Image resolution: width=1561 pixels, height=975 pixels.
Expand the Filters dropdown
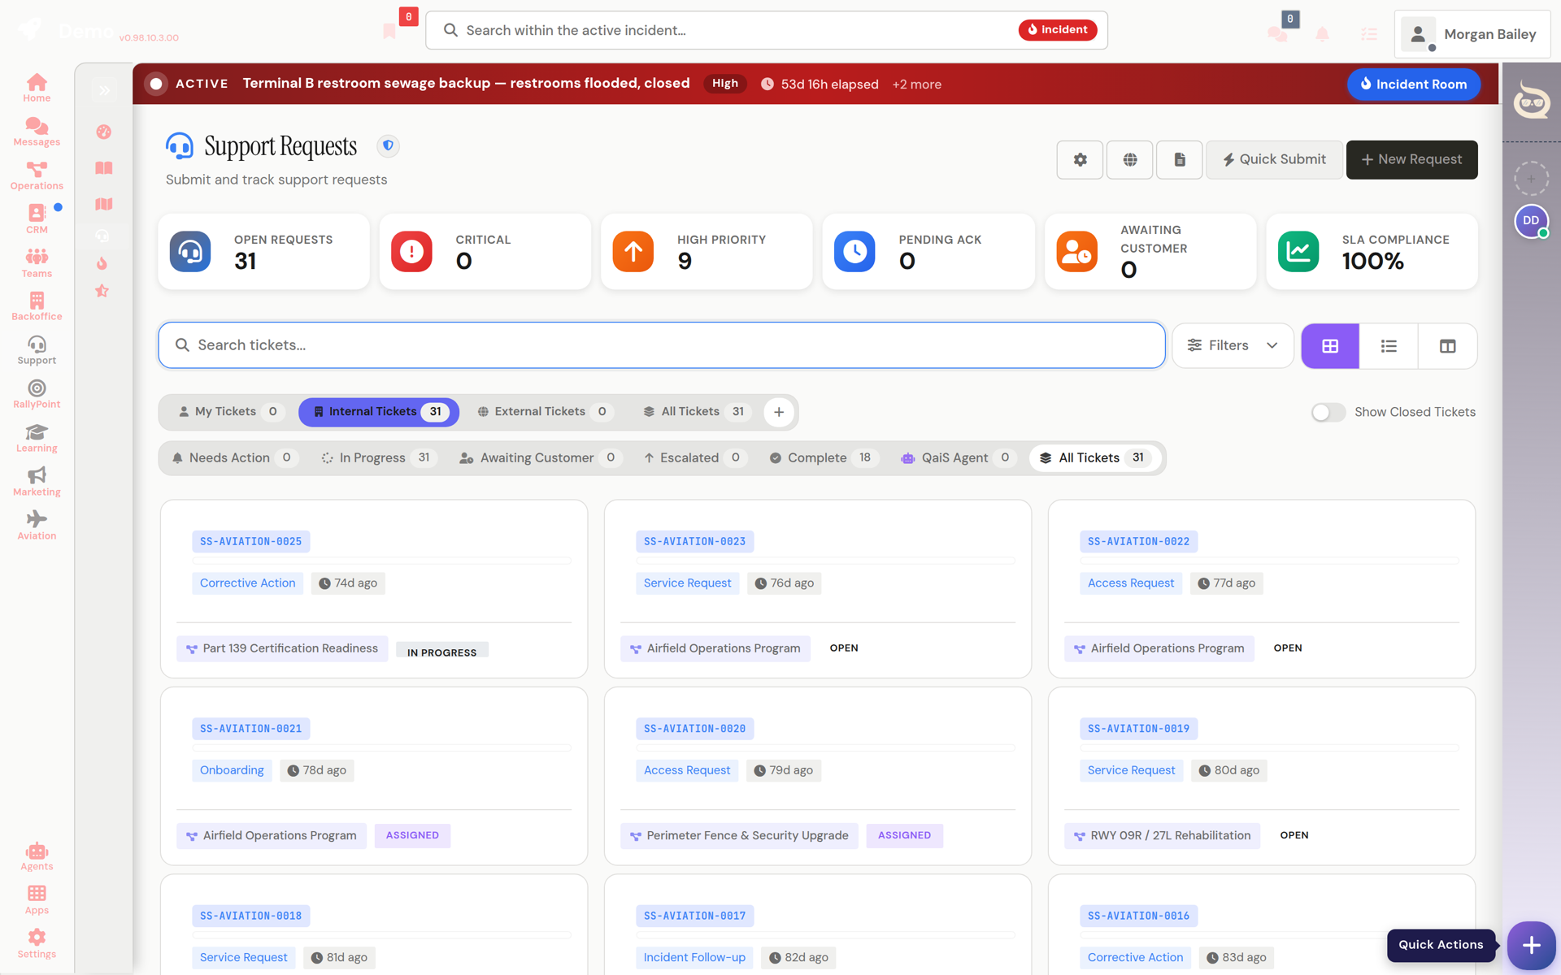(x=1233, y=346)
